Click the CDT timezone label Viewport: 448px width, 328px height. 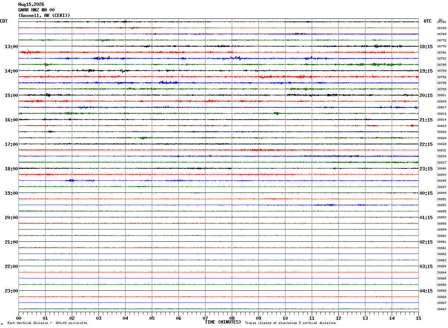(x=4, y=21)
